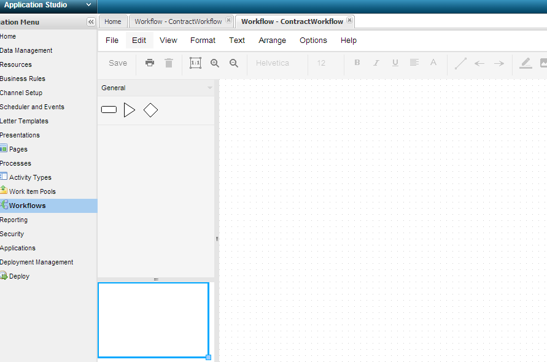Image resolution: width=547 pixels, height=362 pixels.
Task: Open Data Management
Action: [x=26, y=50]
